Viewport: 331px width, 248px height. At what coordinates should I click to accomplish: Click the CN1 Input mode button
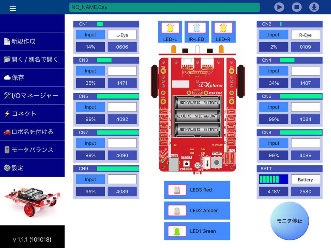tap(91, 35)
